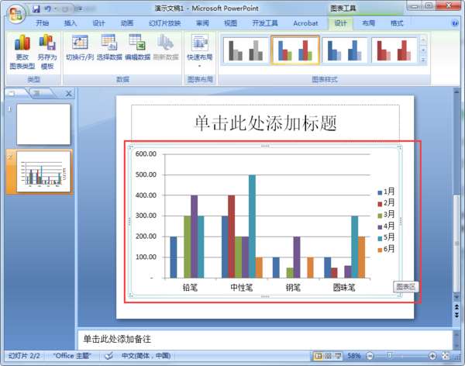465x366 pixels.
Task: Open the Acrobat ribbon tab
Action: pos(305,23)
